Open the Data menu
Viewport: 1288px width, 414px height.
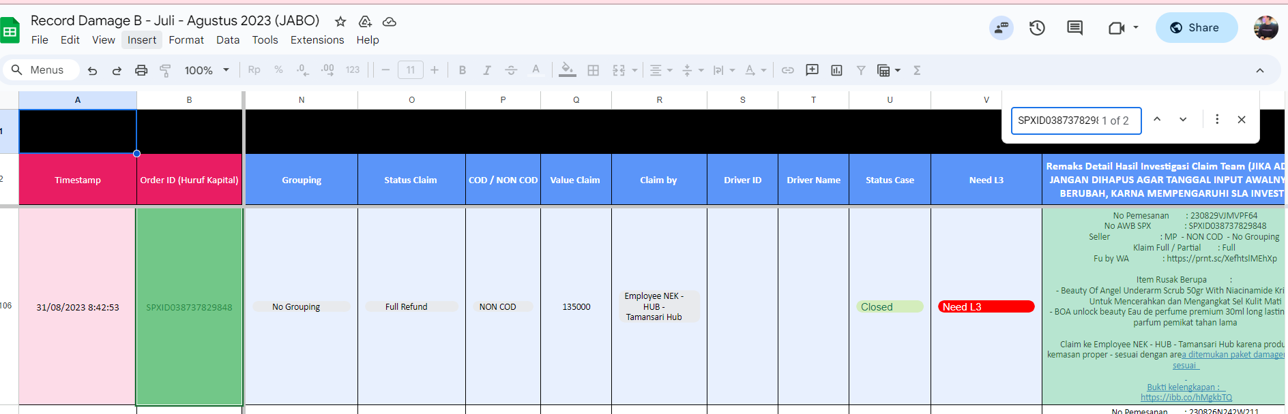[x=228, y=39]
